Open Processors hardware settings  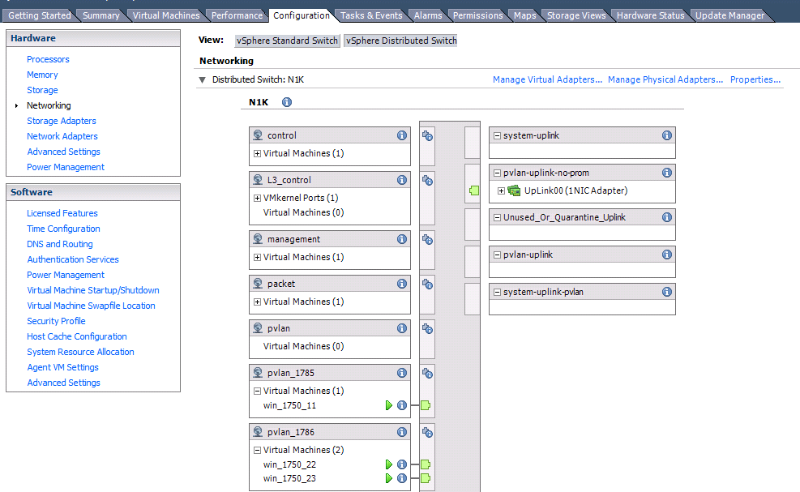point(48,59)
